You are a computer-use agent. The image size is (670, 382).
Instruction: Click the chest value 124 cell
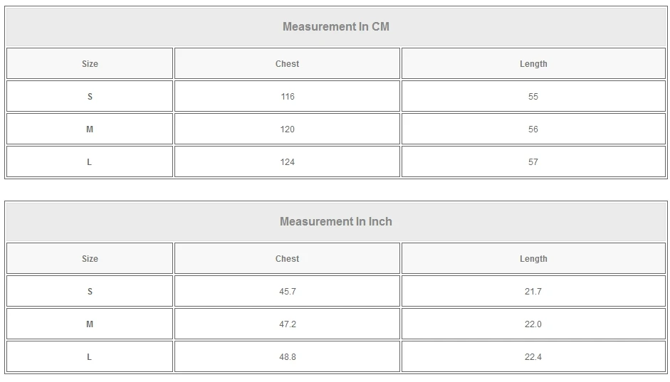click(287, 162)
